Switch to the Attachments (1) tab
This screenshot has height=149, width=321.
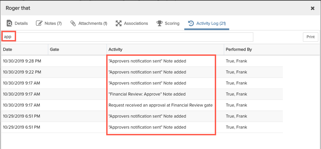click(89, 23)
